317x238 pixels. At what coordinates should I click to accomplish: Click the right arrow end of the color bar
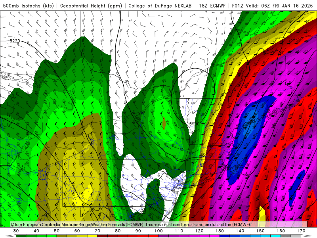(x=306, y=236)
